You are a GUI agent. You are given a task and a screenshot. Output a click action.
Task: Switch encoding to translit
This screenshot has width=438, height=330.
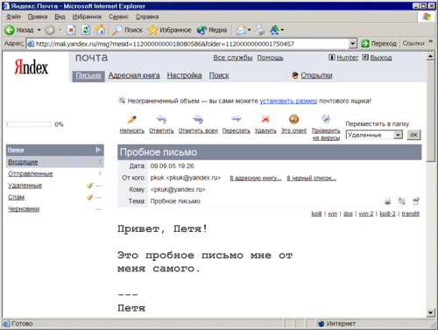click(411, 214)
